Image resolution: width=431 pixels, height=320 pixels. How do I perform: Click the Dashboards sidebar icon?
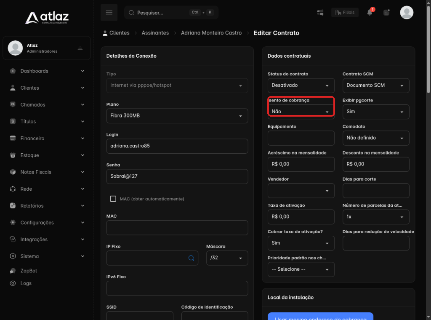tap(13, 71)
